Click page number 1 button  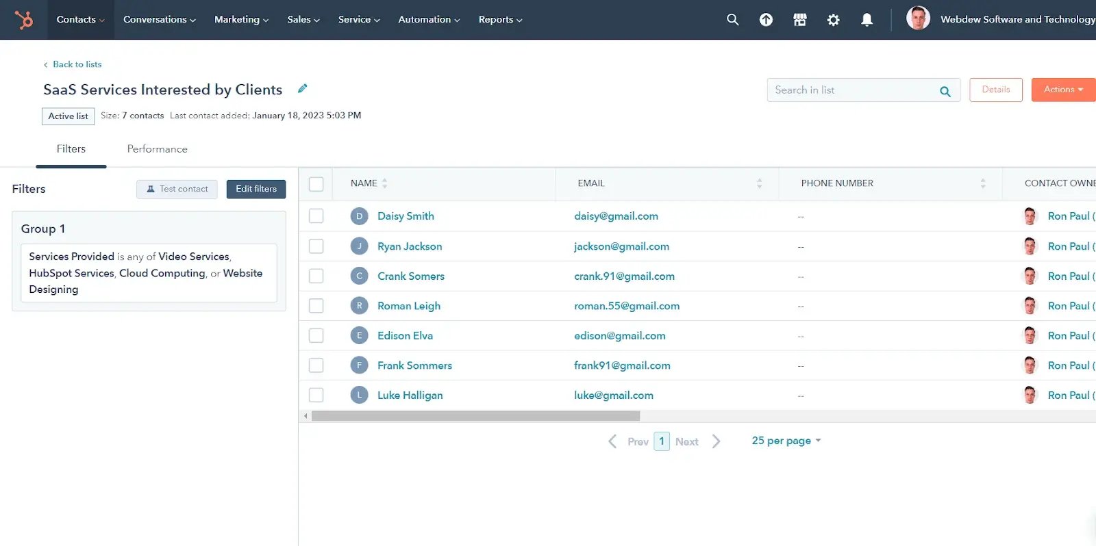pos(662,441)
